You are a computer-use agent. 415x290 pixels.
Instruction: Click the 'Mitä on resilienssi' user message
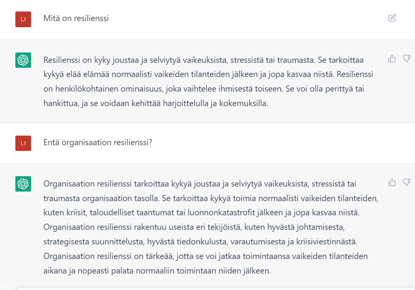[x=76, y=18]
